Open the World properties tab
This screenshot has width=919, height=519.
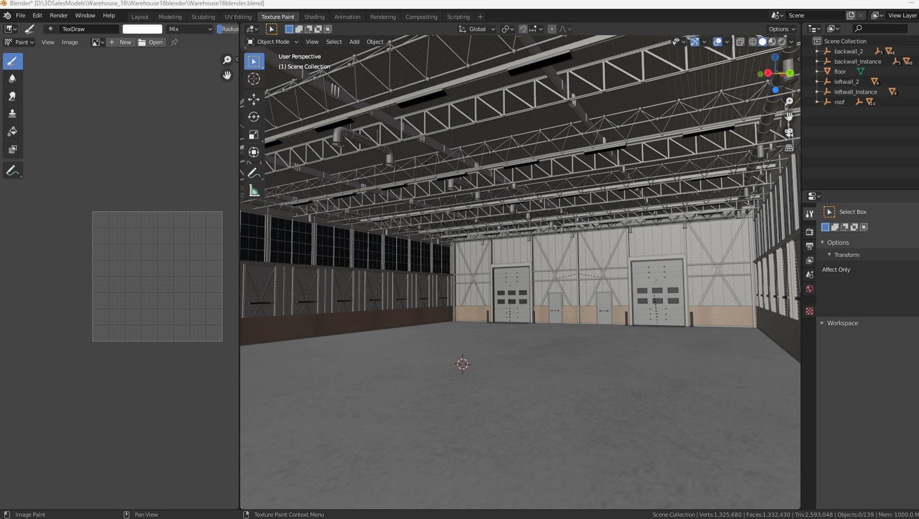click(x=809, y=289)
